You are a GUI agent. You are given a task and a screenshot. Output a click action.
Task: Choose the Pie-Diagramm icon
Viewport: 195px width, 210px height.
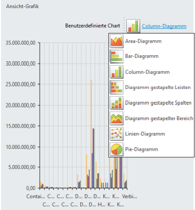coord(117,149)
